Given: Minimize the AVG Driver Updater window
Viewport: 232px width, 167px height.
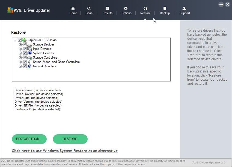Looking at the screenshot, I should pyautogui.click(x=221, y=4).
